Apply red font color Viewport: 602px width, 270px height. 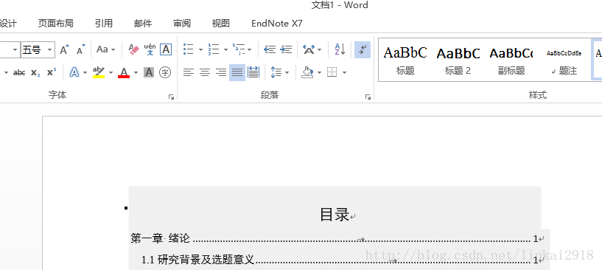point(124,72)
